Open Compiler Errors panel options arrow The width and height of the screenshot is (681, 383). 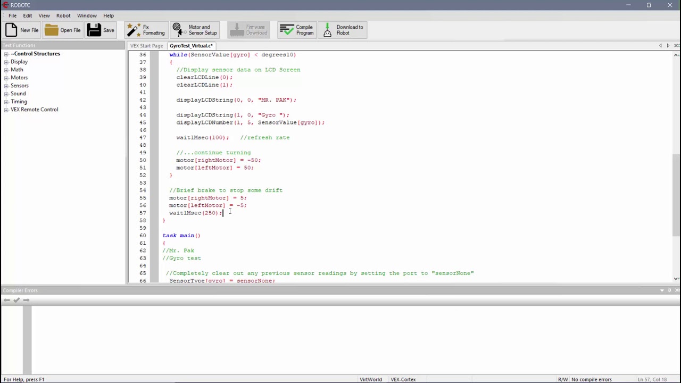[662, 290]
